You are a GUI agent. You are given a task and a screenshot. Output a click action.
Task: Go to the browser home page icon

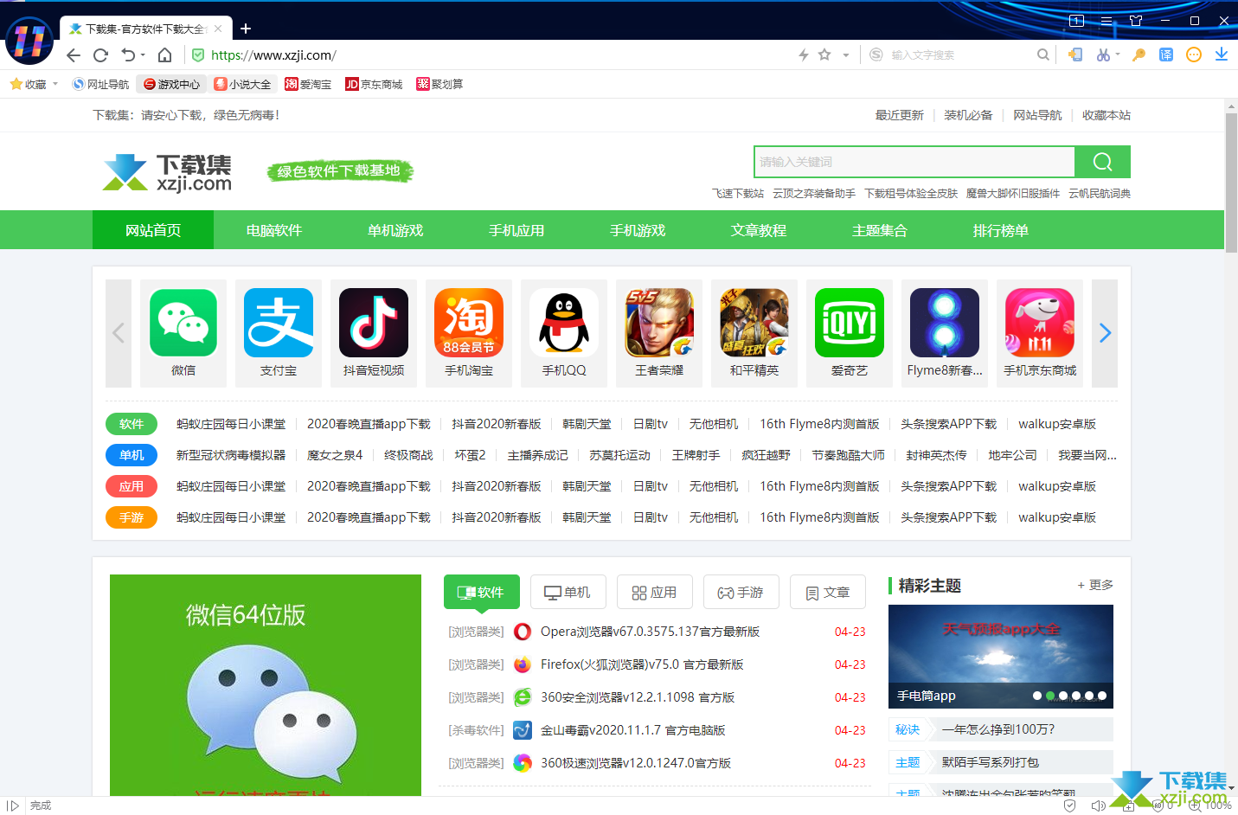164,55
